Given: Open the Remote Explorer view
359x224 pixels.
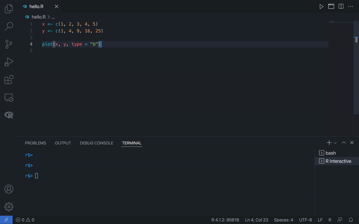Looking at the screenshot, I should [x=9, y=98].
